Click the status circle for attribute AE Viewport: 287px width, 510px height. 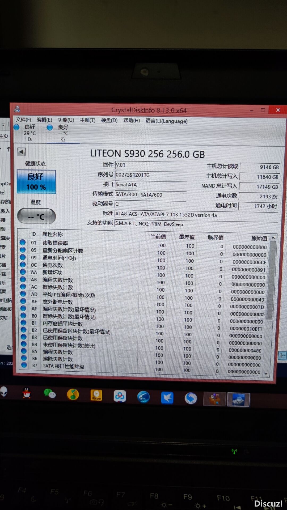click(x=23, y=301)
